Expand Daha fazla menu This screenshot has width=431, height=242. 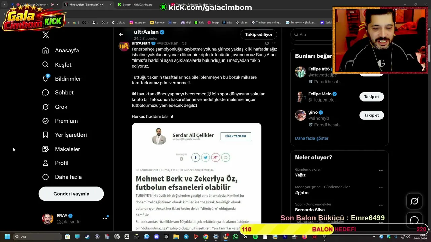(x=62, y=177)
